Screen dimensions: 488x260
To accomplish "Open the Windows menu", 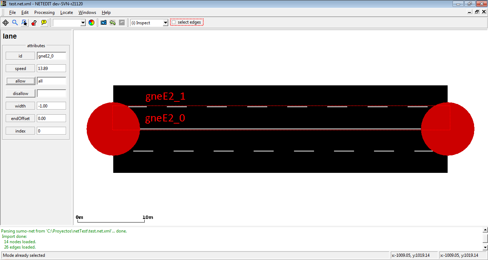I will 87,12.
